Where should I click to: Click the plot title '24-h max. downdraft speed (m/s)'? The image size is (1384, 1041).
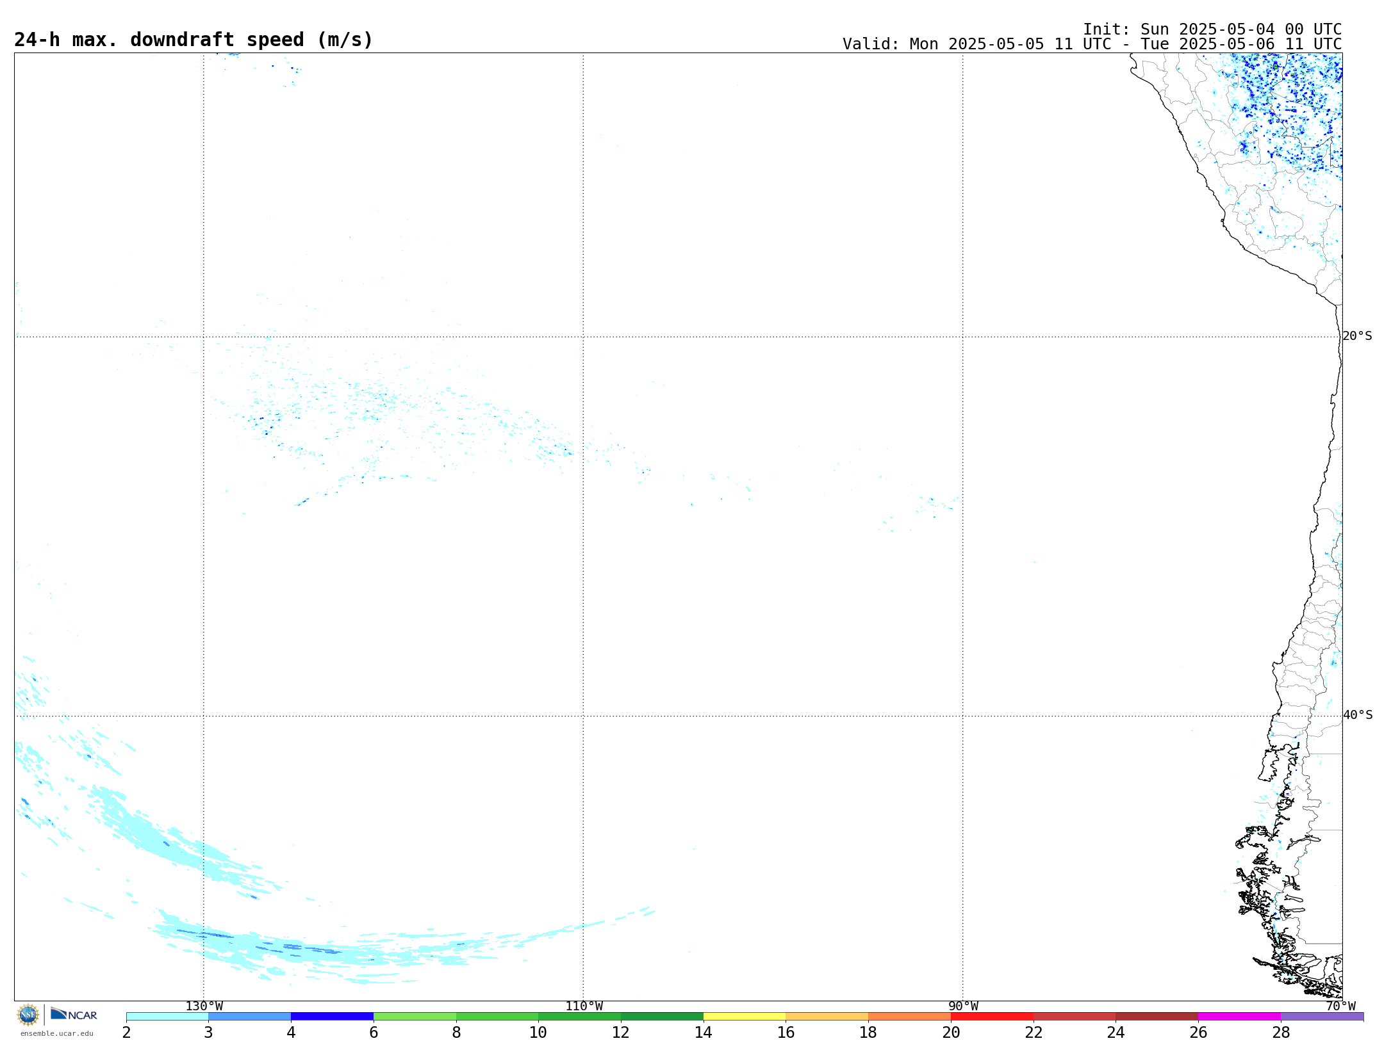(x=194, y=40)
